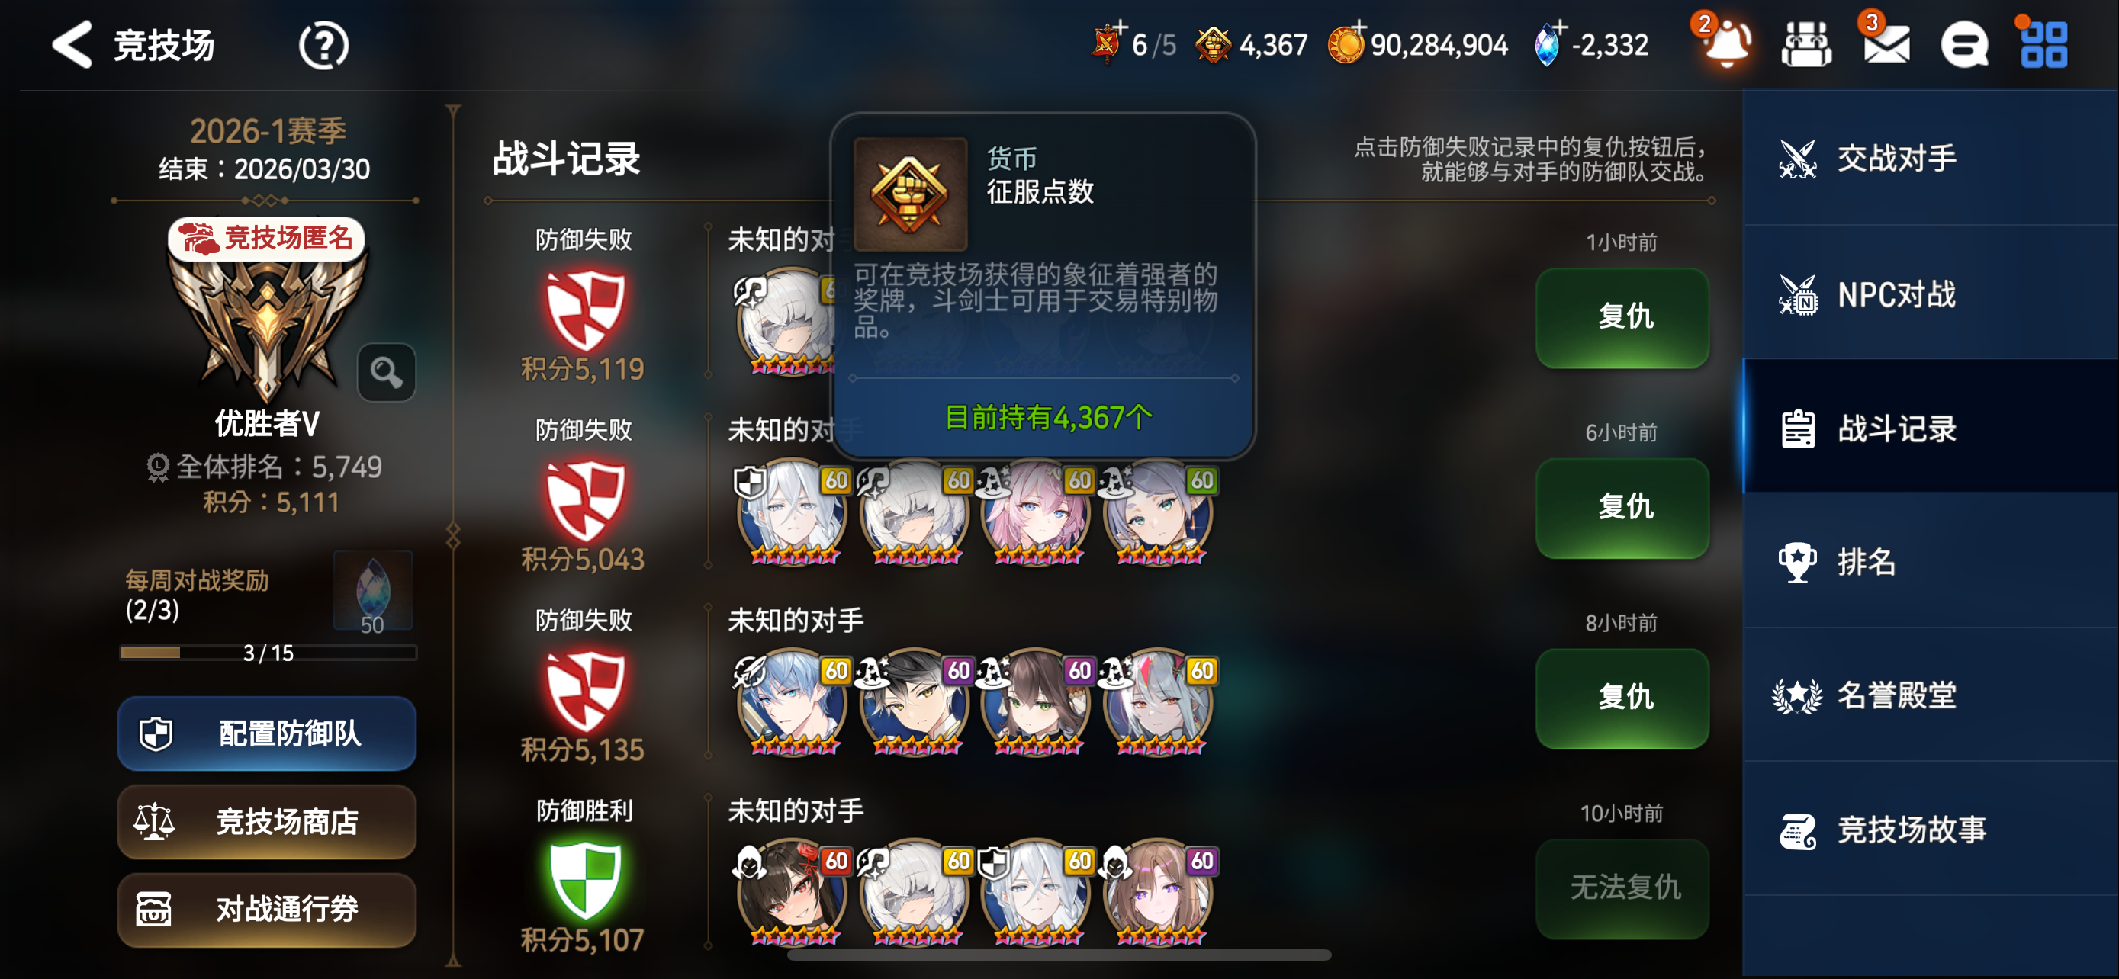2119x979 pixels.
Task: Go back from the 竞技场 screen
Action: tap(72, 44)
